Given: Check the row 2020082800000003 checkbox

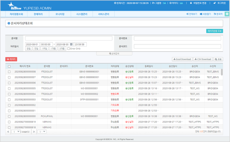Looking at the screenshot, I should pos(9,100).
